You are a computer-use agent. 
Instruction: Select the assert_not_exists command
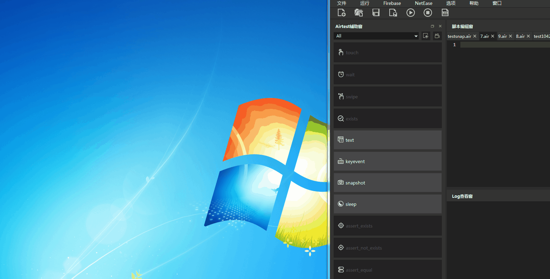point(388,248)
